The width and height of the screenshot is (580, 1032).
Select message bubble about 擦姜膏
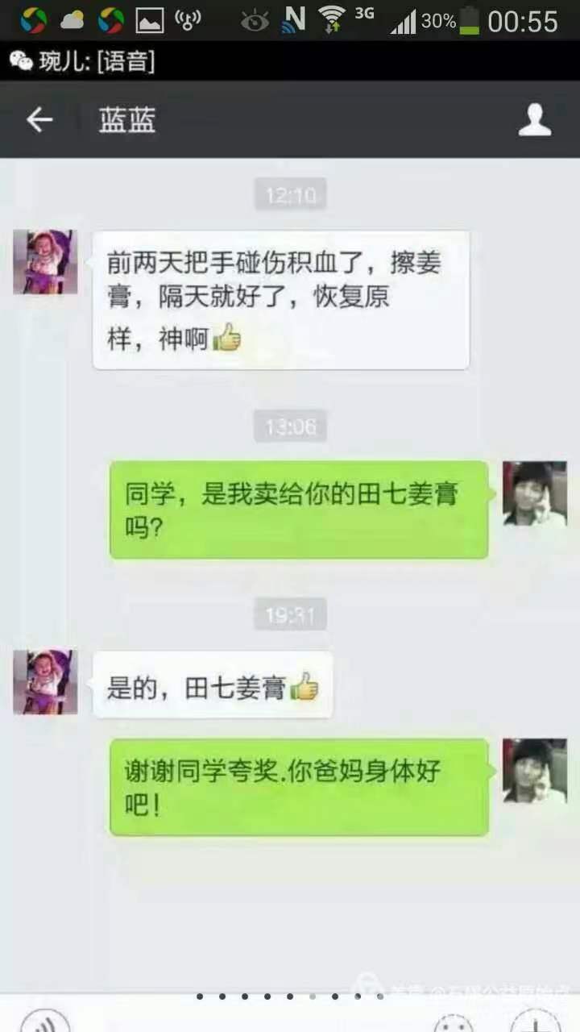(280, 300)
